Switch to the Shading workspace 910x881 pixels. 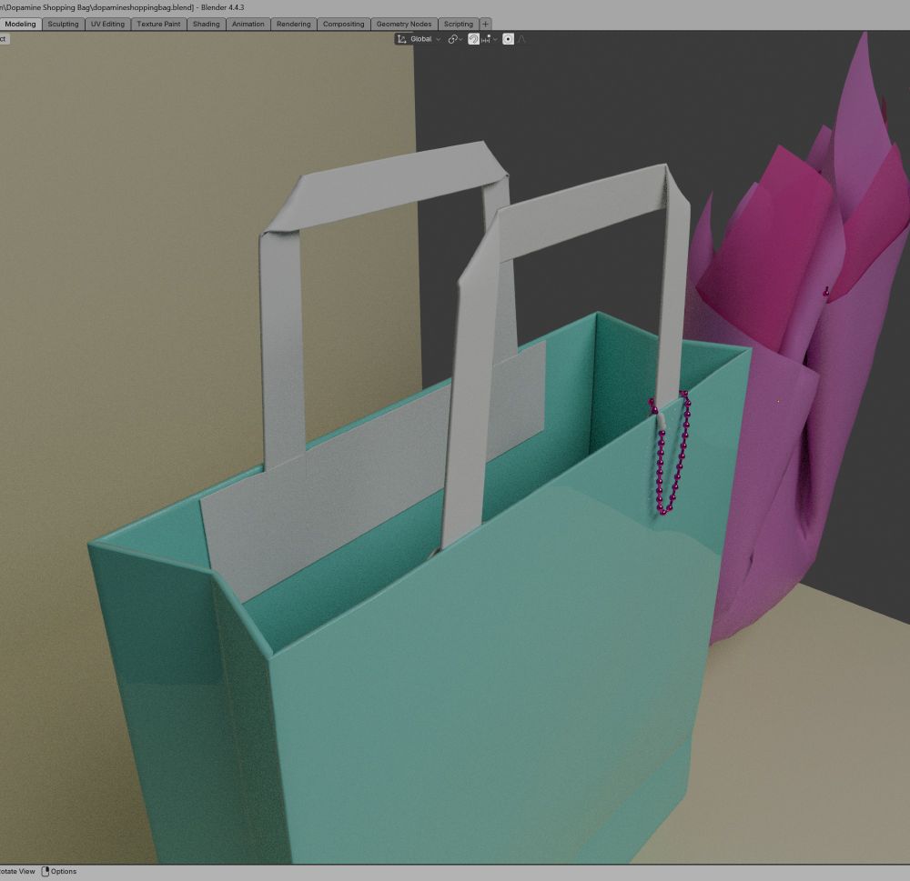(206, 25)
